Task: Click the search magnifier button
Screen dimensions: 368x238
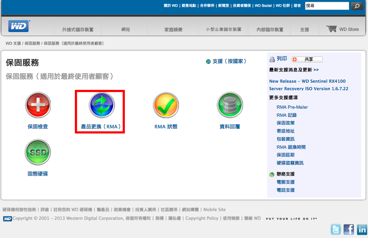Action: (x=357, y=6)
